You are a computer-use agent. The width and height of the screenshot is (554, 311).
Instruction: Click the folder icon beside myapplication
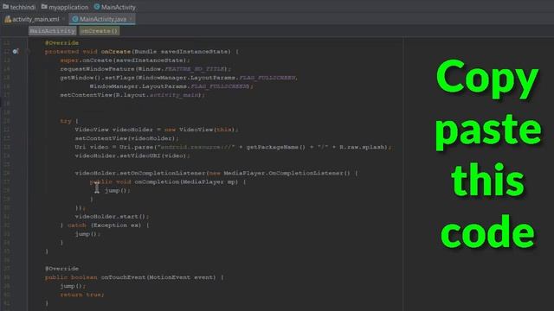[44, 7]
